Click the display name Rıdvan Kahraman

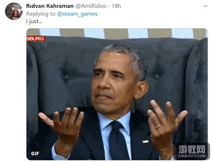50,6
